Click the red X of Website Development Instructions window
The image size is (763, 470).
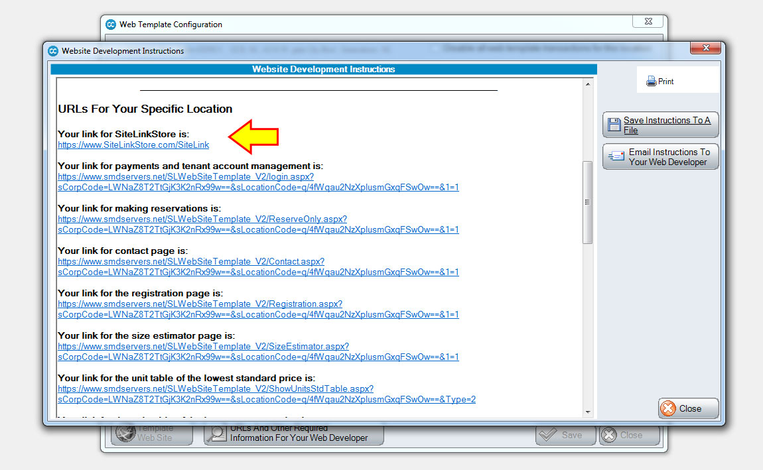tap(705, 48)
